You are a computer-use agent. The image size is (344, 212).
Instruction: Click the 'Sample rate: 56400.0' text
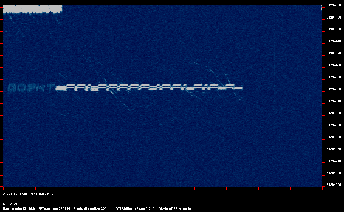(19, 209)
